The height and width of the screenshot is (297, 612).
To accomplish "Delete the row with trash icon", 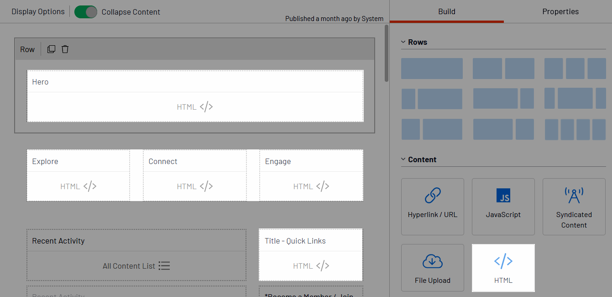I will (65, 49).
